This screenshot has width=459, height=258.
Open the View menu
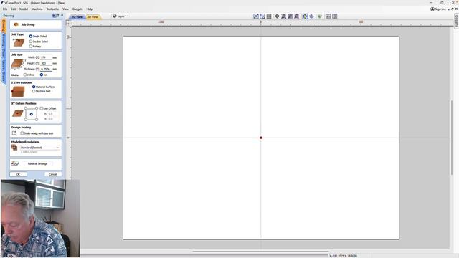coord(65,9)
